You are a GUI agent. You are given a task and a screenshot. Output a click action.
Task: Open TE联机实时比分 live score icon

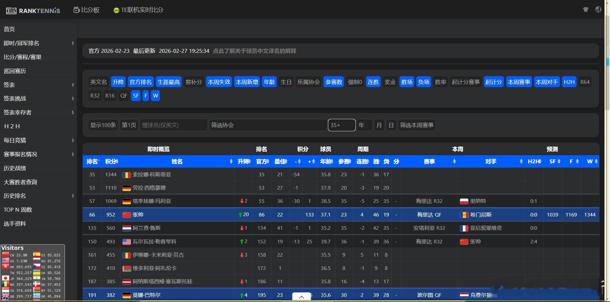116,10
